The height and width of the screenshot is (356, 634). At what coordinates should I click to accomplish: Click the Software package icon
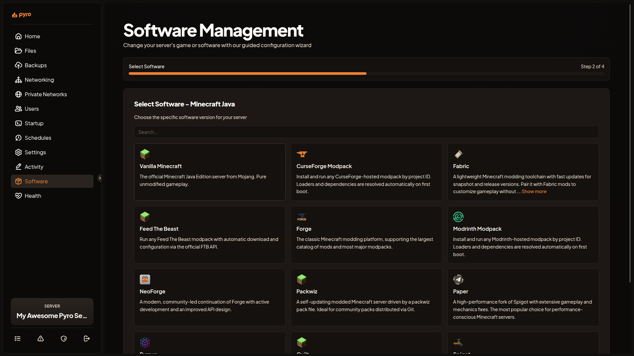pos(18,181)
